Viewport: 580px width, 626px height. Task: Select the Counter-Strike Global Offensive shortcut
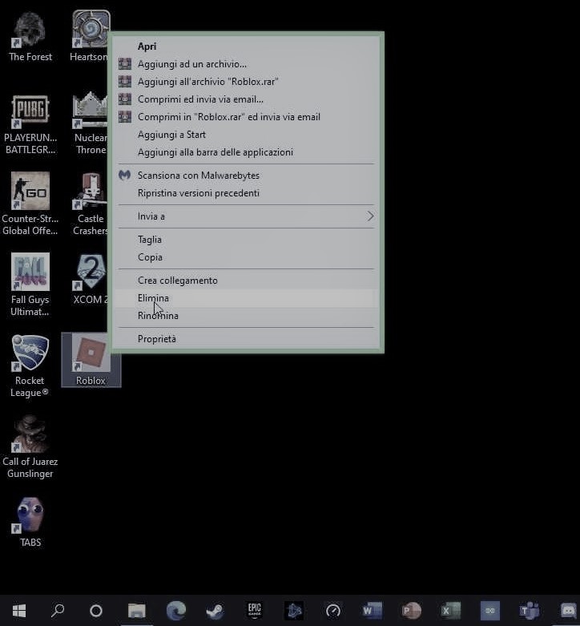[30, 204]
